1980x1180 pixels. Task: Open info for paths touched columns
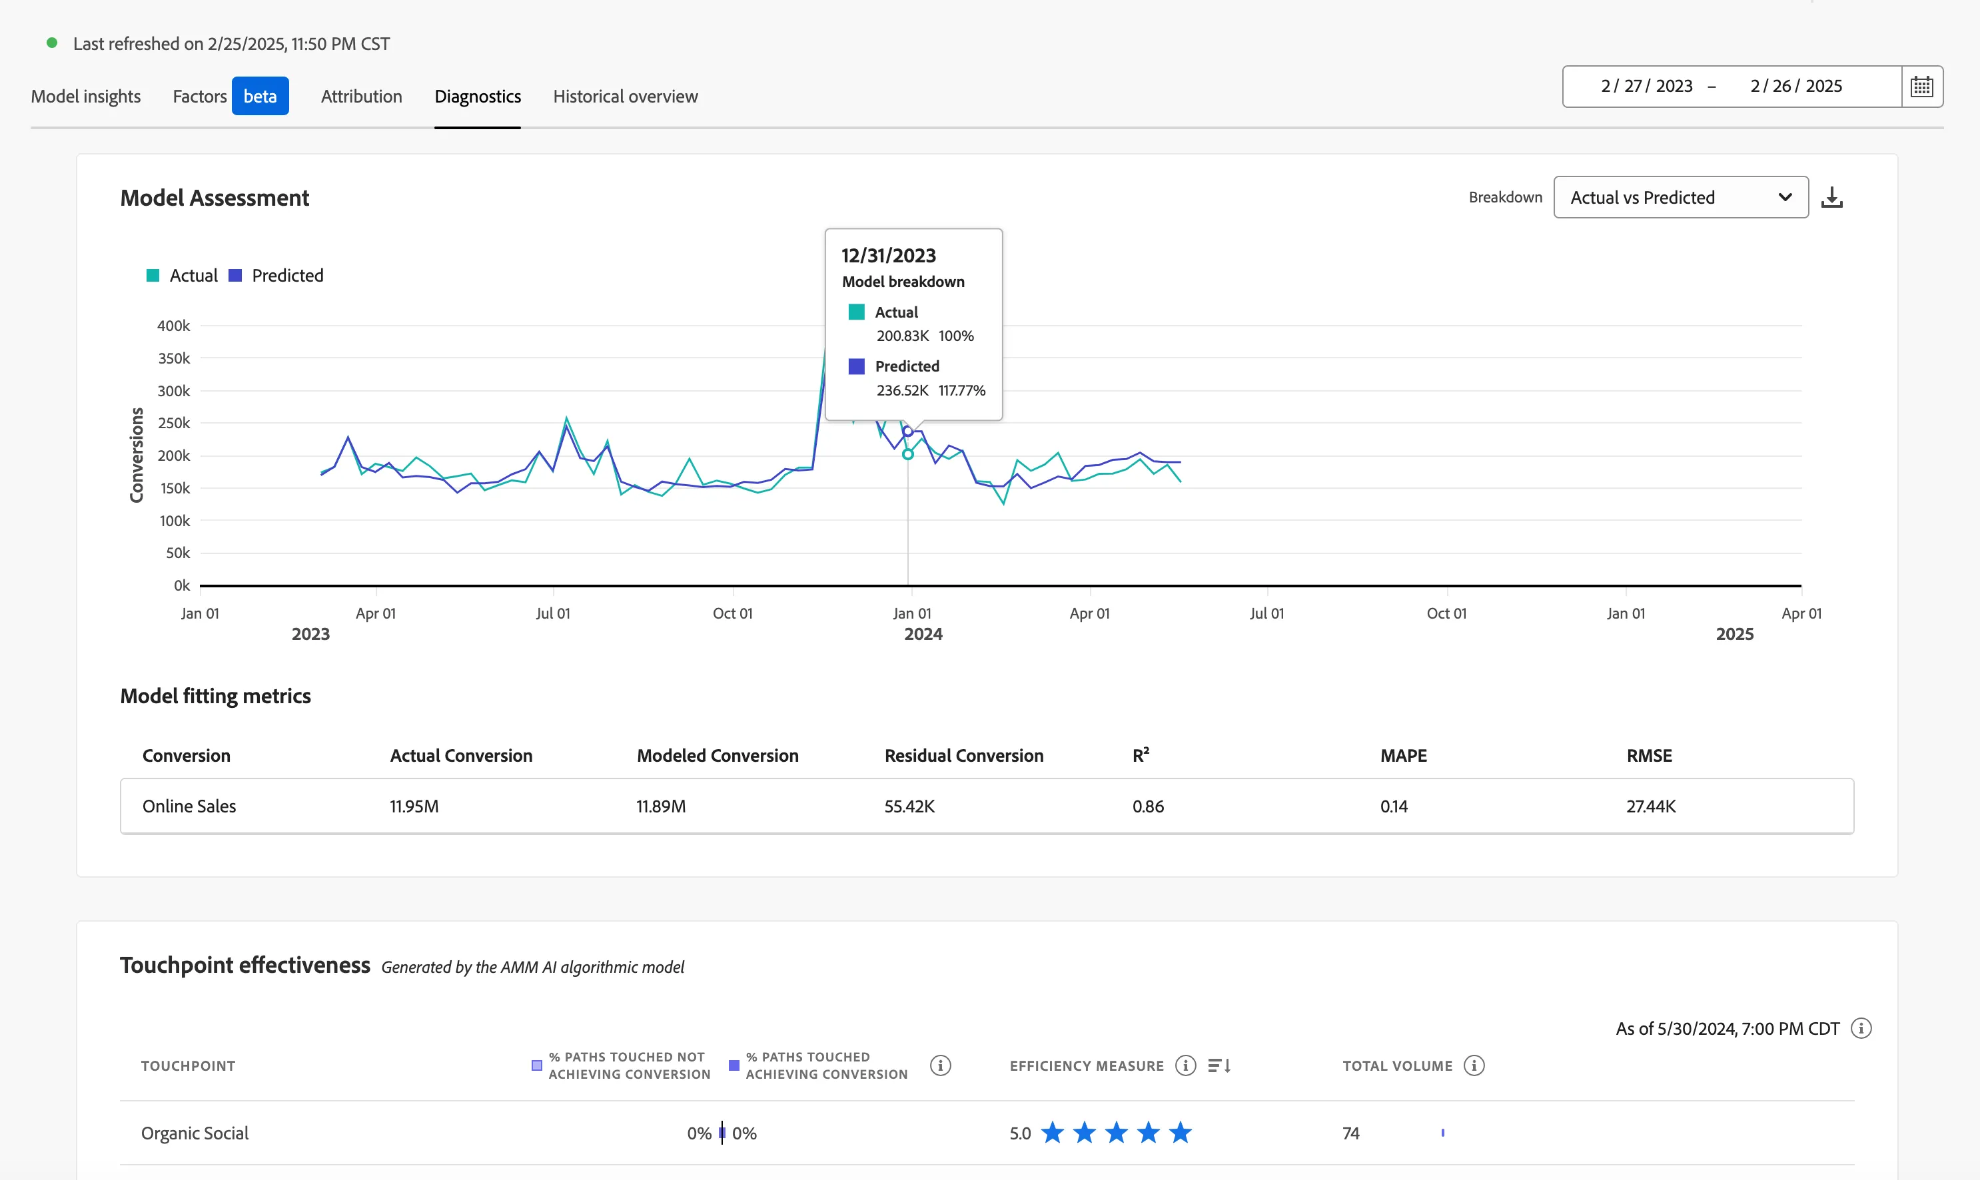(940, 1065)
